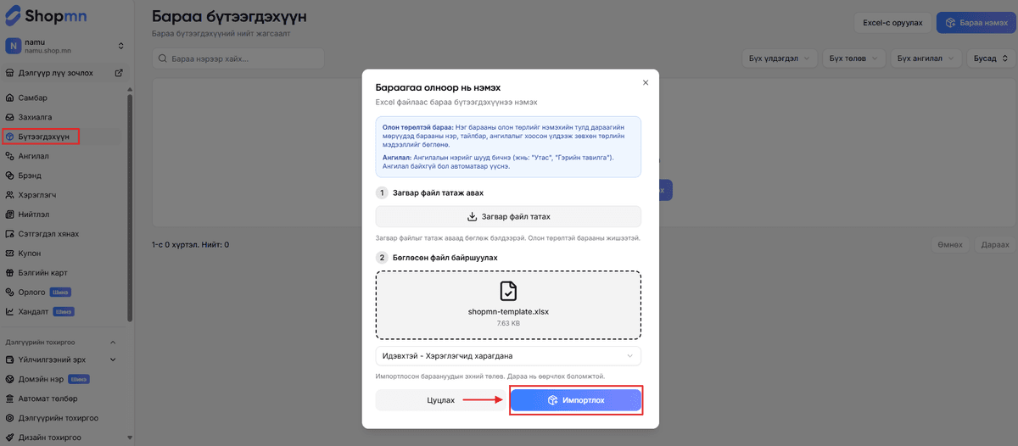
Task: Click the uploaded file icon in drop zone
Action: (x=508, y=292)
